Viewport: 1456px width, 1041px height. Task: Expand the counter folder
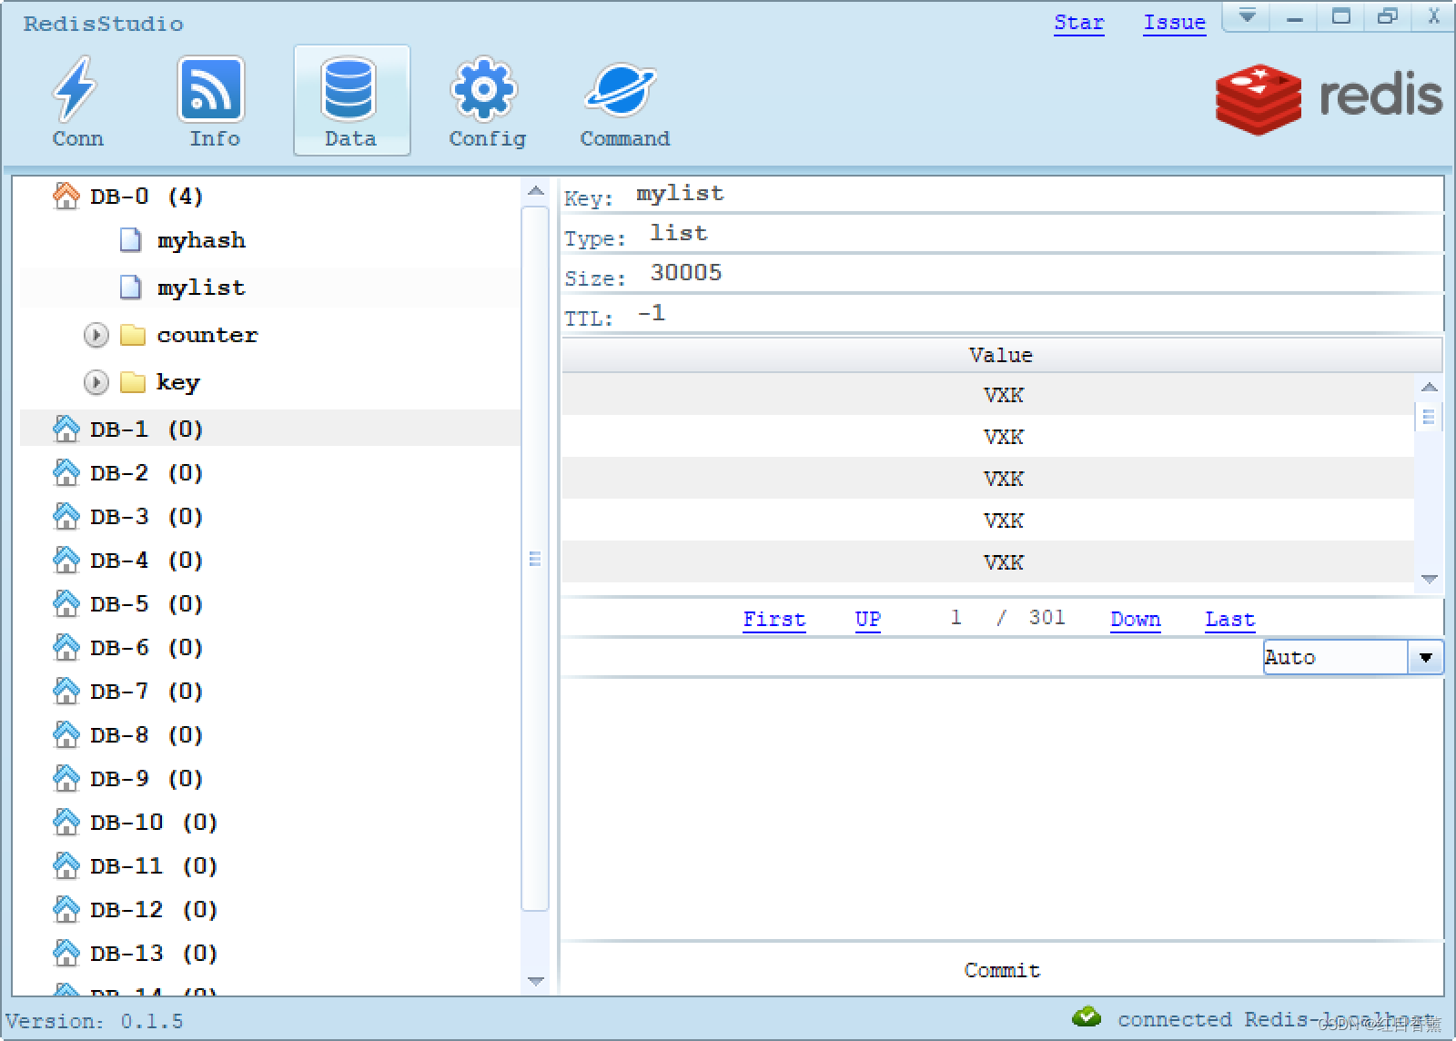96,335
